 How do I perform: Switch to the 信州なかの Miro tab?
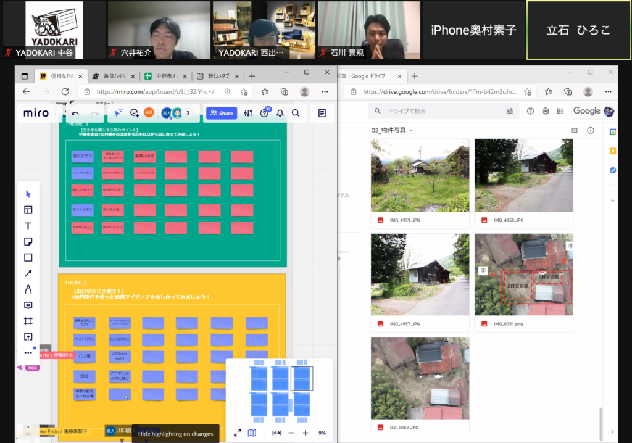(x=61, y=76)
